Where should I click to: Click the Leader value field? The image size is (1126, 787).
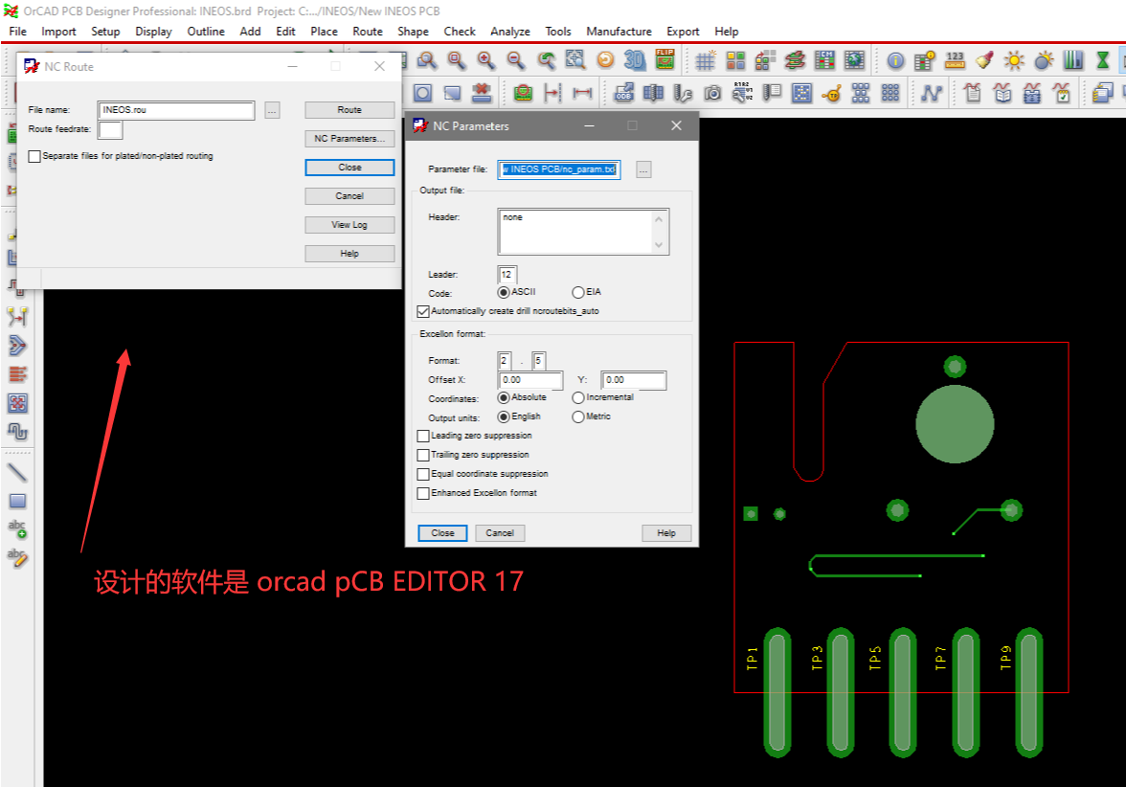coord(507,275)
